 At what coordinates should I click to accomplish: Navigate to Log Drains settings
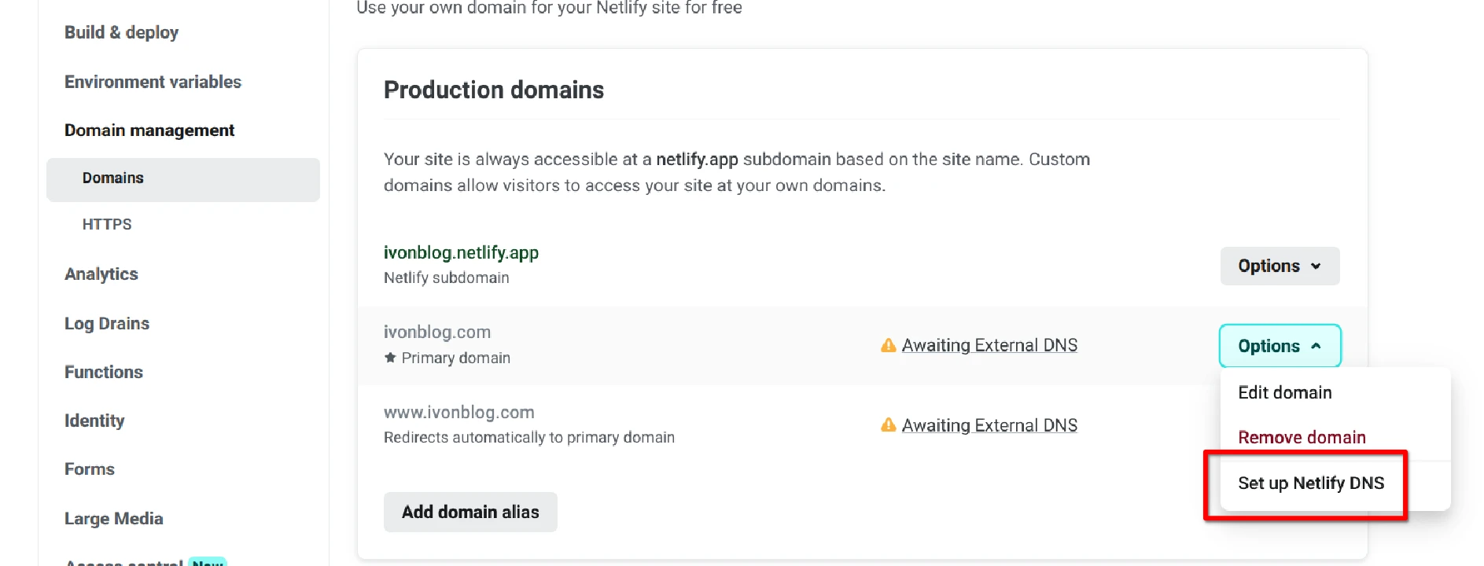click(x=107, y=323)
